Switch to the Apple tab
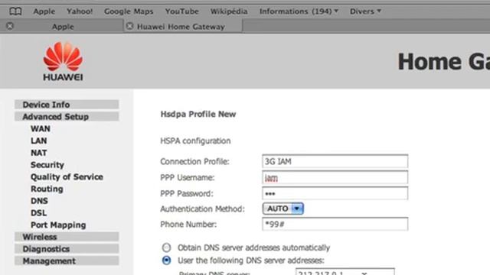Viewport: 490px width, 275px height. click(x=63, y=27)
